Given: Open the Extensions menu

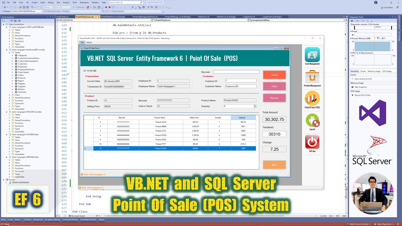Looking at the screenshot, I should pyautogui.click(x=84, y=3).
